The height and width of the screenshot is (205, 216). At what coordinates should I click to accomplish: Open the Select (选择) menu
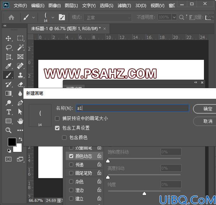pyautogui.click(x=106, y=6)
